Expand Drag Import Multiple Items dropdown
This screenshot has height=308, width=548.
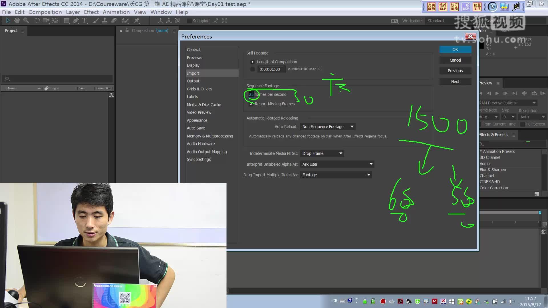pyautogui.click(x=336, y=175)
